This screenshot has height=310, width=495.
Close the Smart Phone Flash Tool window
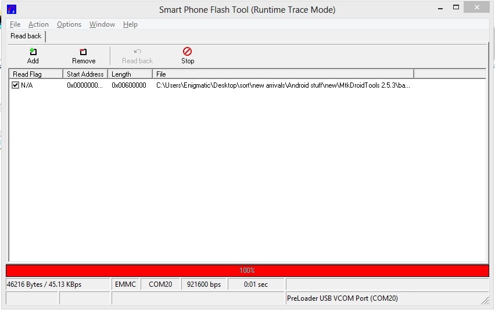point(476,8)
